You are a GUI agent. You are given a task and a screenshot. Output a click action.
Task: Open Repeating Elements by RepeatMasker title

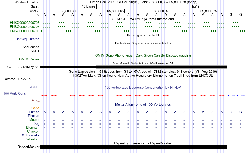pos(143,143)
